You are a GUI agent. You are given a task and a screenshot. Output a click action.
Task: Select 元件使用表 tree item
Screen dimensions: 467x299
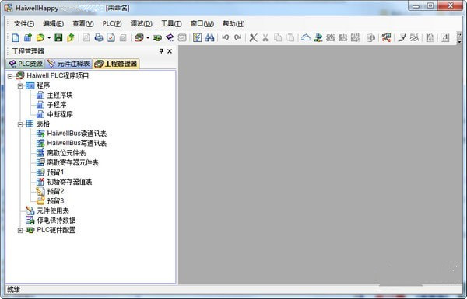point(53,210)
